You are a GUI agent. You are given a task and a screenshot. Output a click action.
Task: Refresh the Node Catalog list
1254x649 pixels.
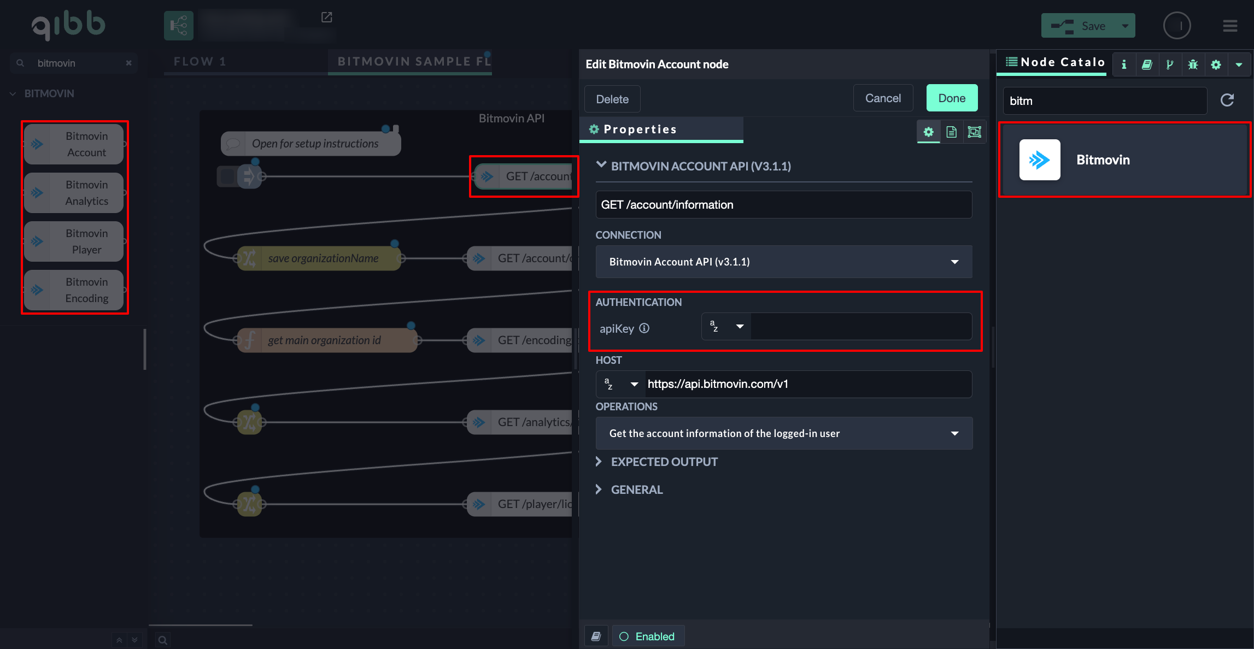pos(1227,100)
